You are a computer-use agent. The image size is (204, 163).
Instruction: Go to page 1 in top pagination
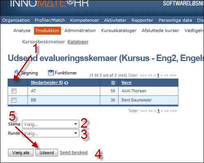click(158, 75)
